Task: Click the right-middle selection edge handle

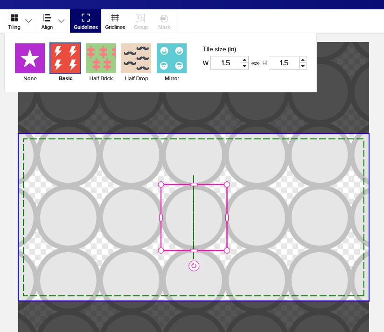Action: (227, 217)
